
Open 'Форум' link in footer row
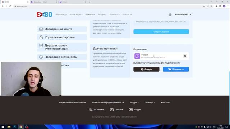pyautogui.click(x=134, y=102)
